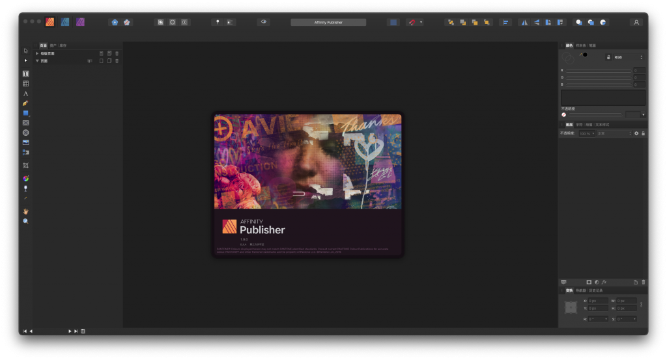Open the layer blend mode dropdown
The image size is (667, 360).
point(615,134)
